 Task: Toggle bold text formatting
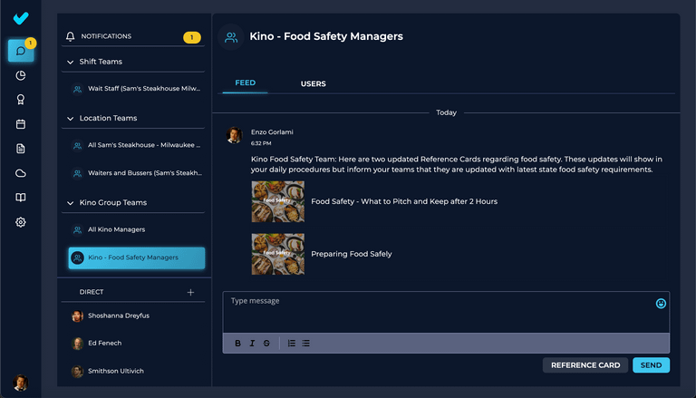point(238,344)
